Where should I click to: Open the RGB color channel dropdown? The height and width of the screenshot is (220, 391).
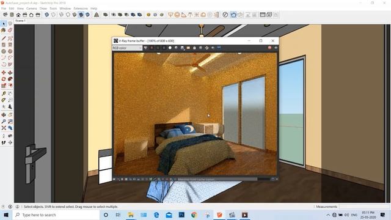tap(127, 48)
